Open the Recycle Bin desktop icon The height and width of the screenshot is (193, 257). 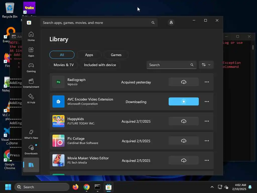click(x=10, y=10)
